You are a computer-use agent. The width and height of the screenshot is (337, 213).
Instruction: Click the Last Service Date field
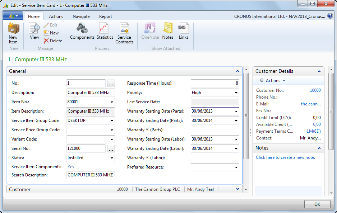point(215,102)
